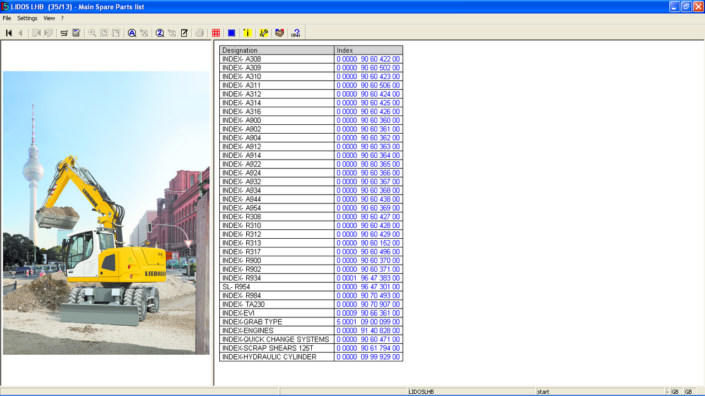Image resolution: width=705 pixels, height=396 pixels.
Task: Click the greyed circled A search icon
Action: point(144,33)
